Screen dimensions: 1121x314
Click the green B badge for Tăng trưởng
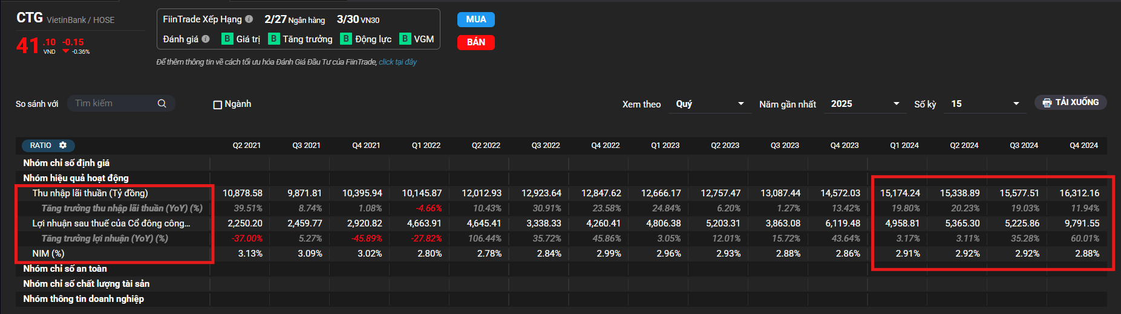point(274,39)
